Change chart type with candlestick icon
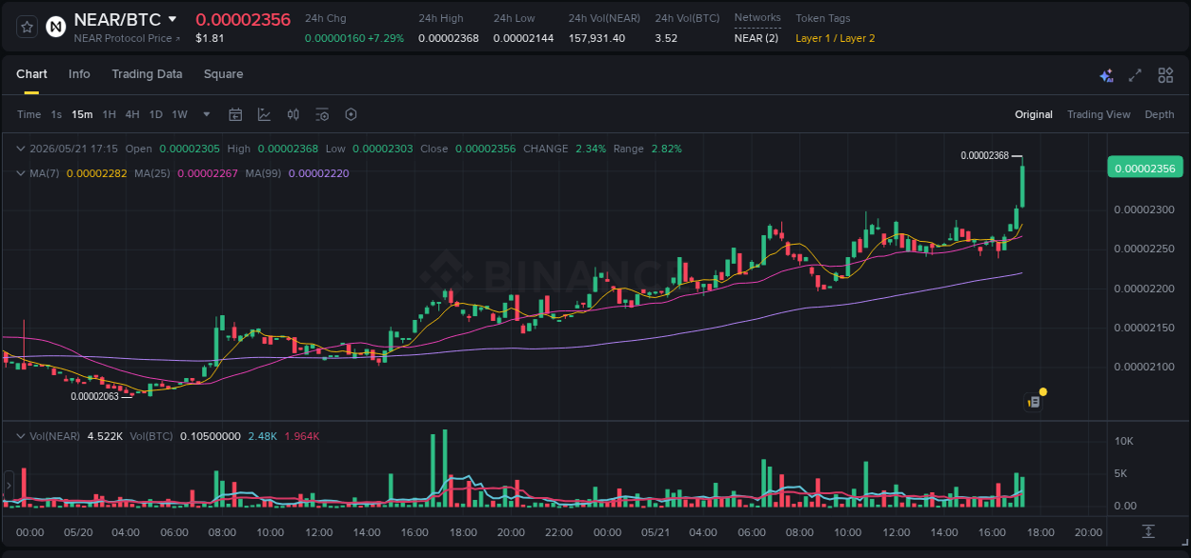Image resolution: width=1191 pixels, height=558 pixels. click(x=293, y=114)
